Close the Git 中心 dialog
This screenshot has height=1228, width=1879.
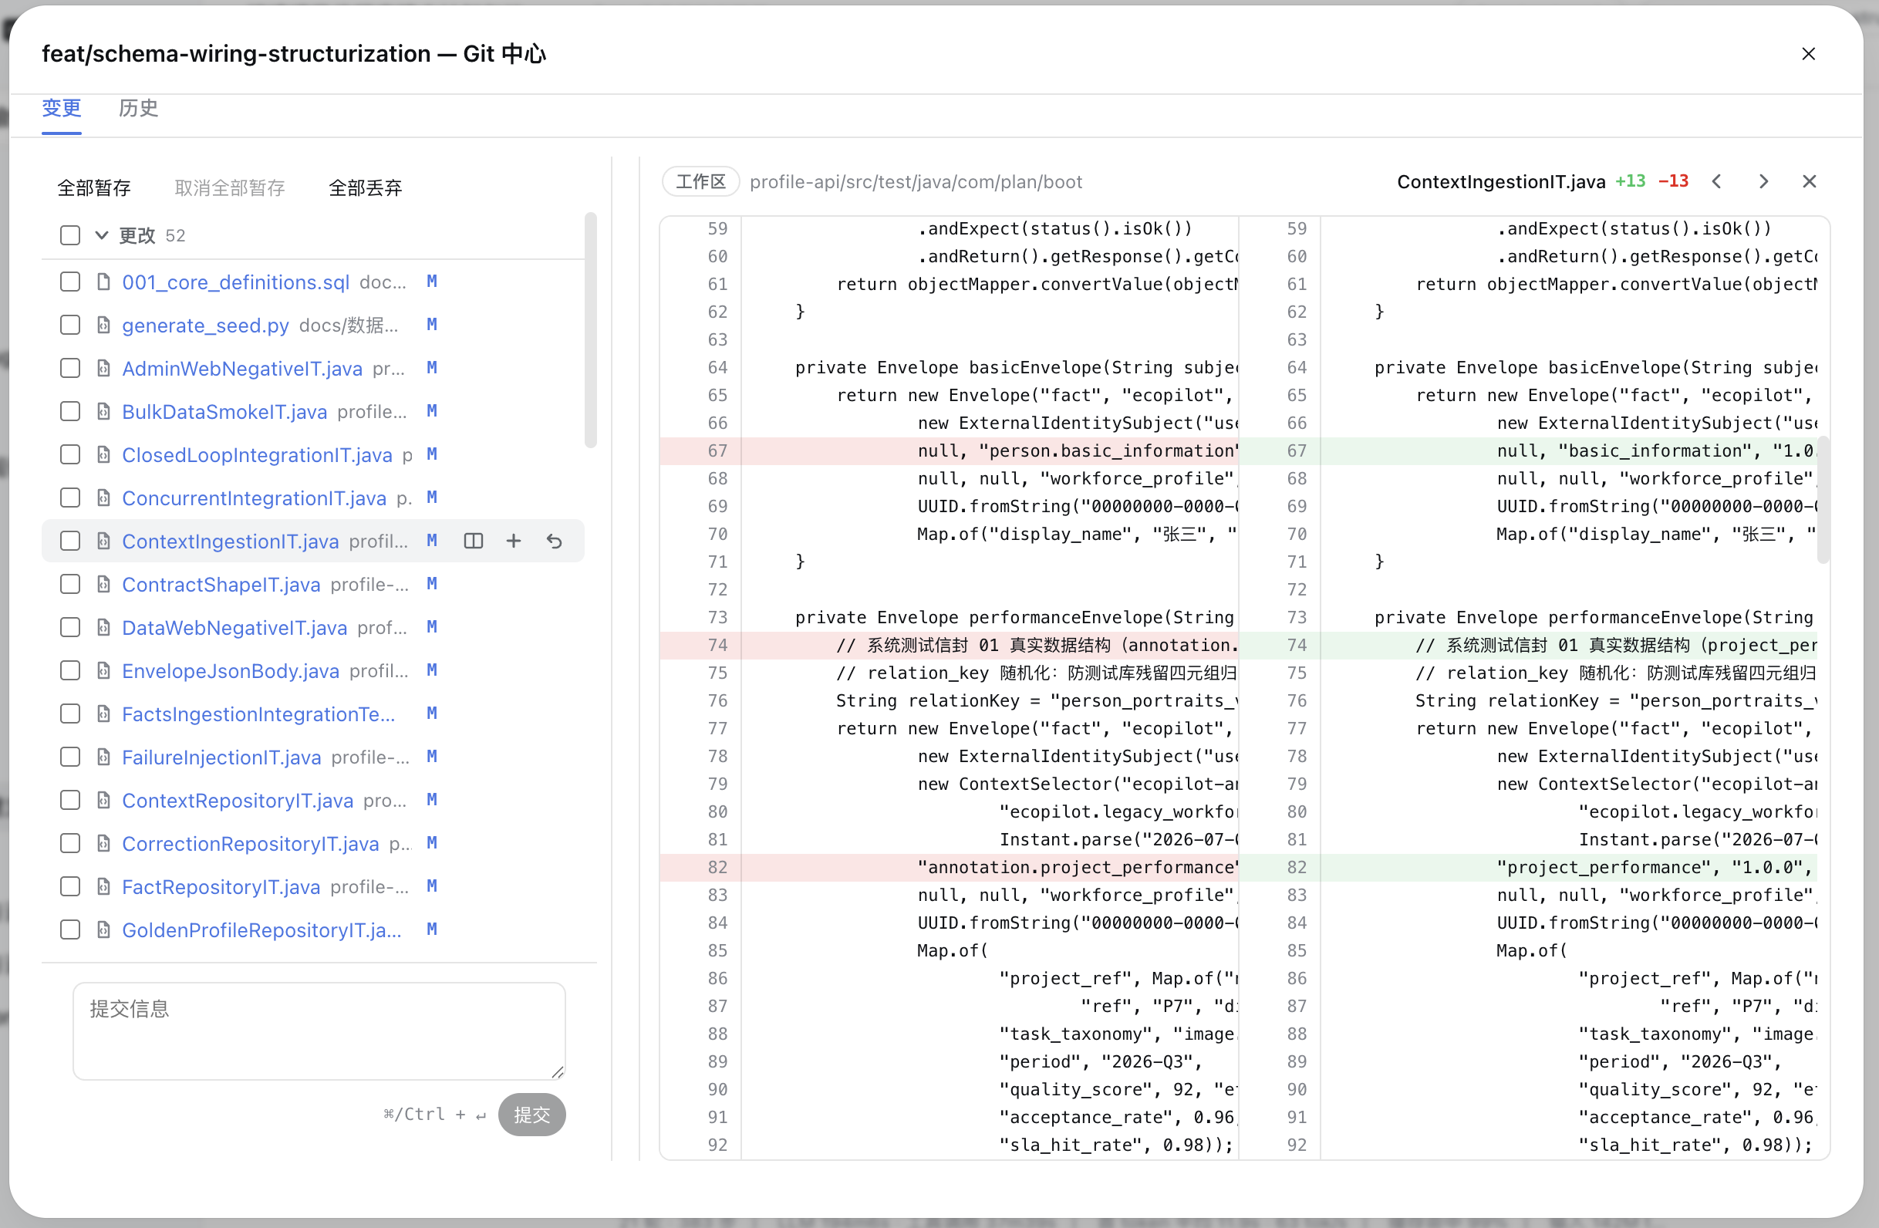point(1808,54)
